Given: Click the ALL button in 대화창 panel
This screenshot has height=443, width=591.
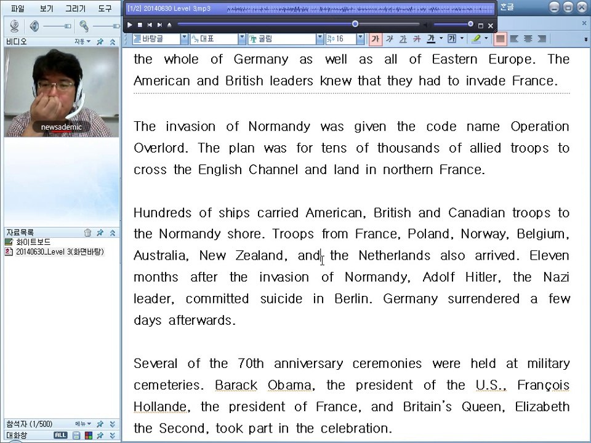Looking at the screenshot, I should (60, 435).
